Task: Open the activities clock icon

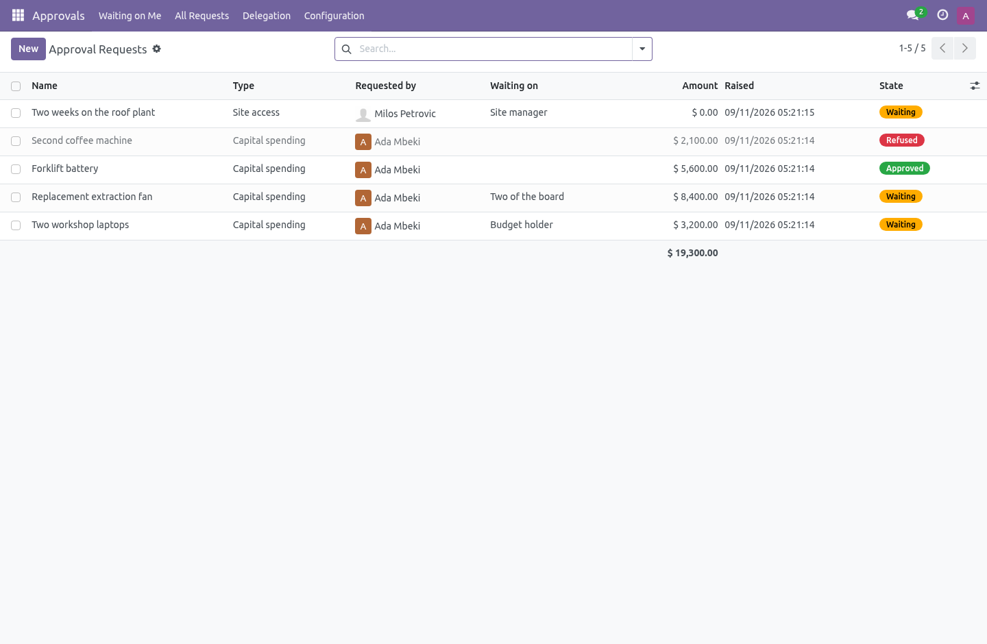Action: (942, 15)
